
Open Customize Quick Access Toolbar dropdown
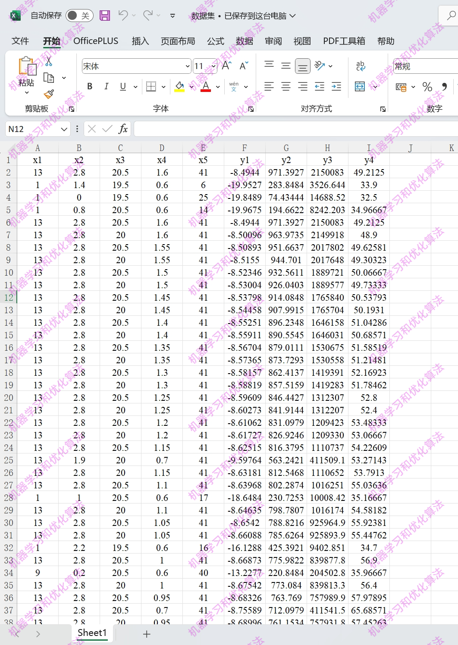pyautogui.click(x=173, y=16)
